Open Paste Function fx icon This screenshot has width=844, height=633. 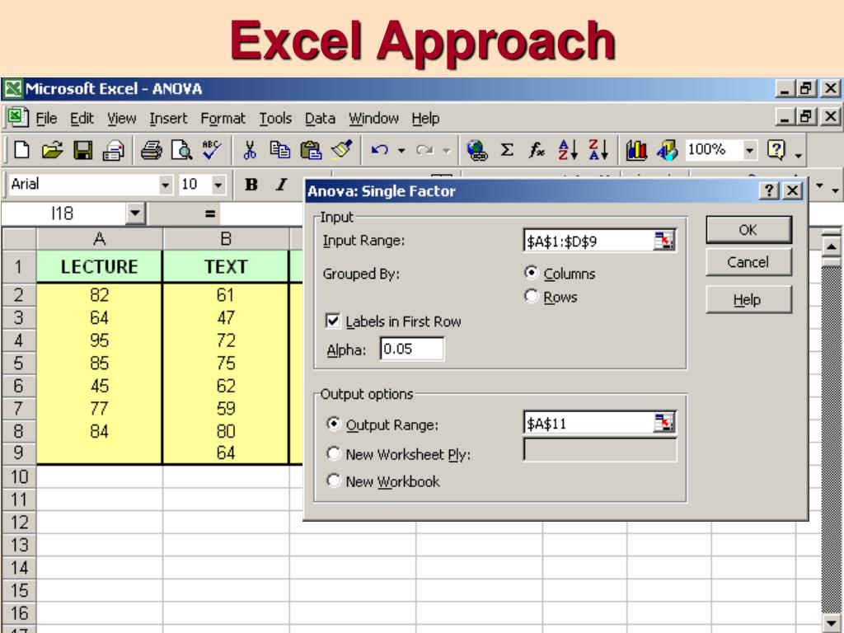point(537,150)
